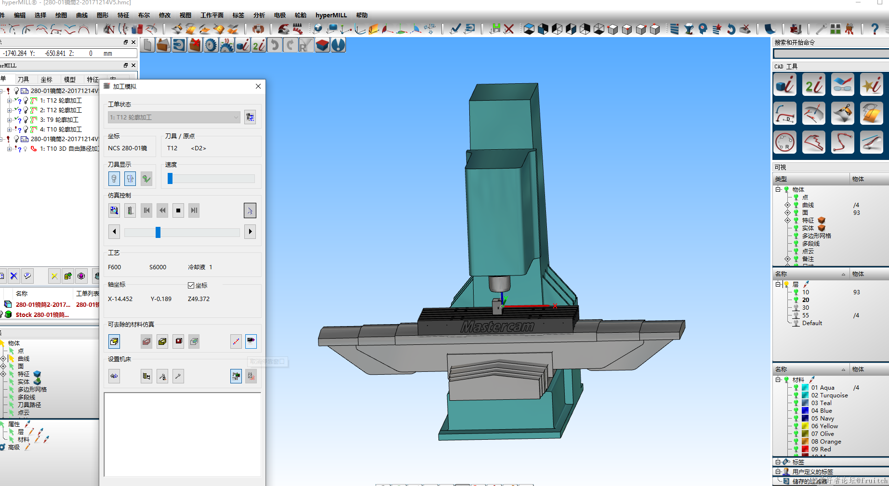Click the red stock box simulation icon
Image resolution: width=889 pixels, height=486 pixels.
pyautogui.click(x=179, y=342)
